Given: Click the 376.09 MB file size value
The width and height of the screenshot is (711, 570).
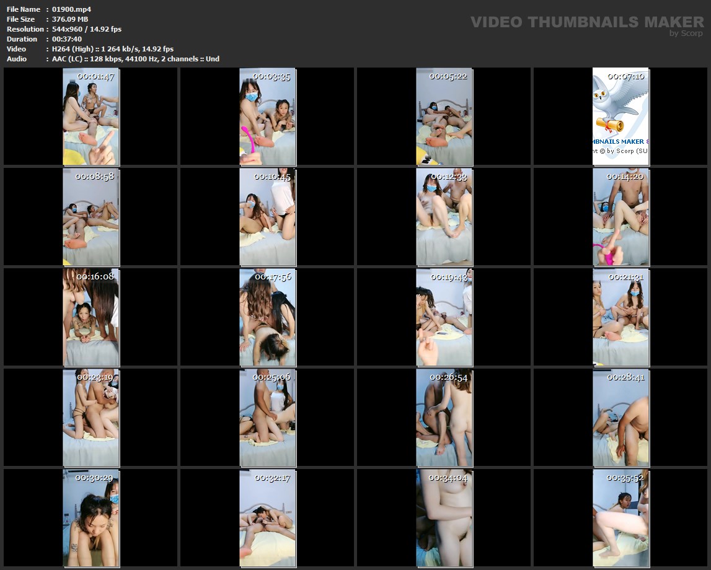Looking at the screenshot, I should [70, 19].
